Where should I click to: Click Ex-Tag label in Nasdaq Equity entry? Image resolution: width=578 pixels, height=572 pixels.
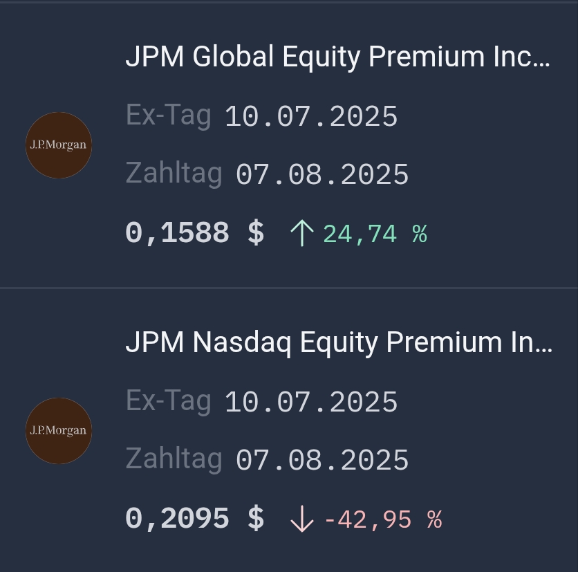169,401
